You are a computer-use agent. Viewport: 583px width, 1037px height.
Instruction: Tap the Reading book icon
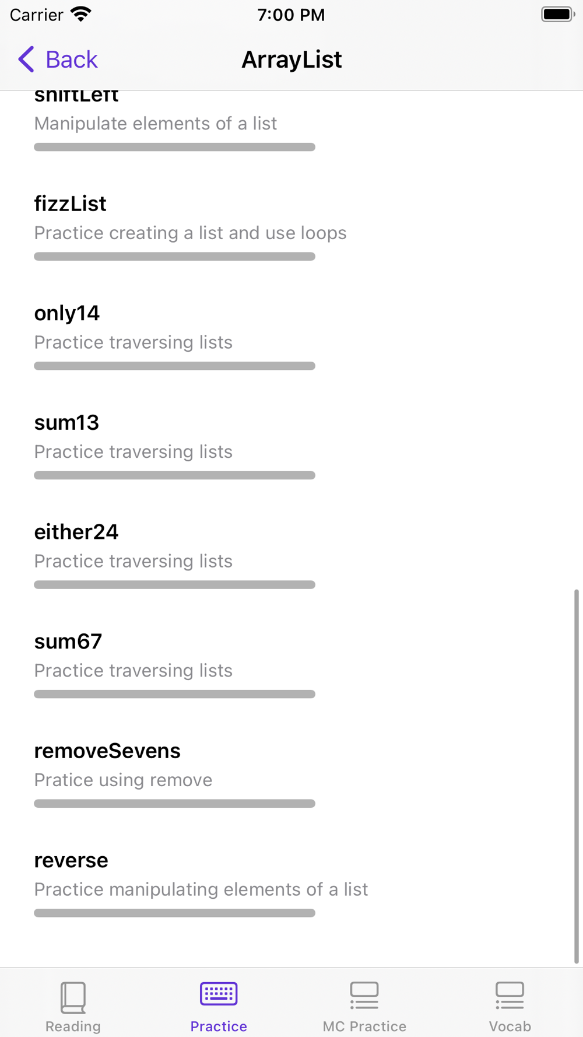(x=73, y=997)
